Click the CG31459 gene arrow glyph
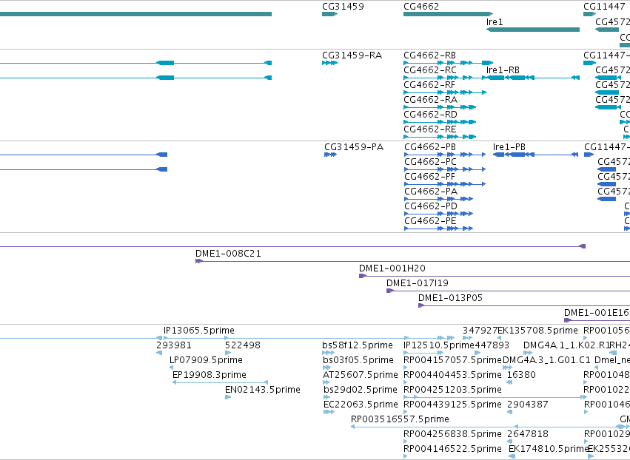 (330, 14)
